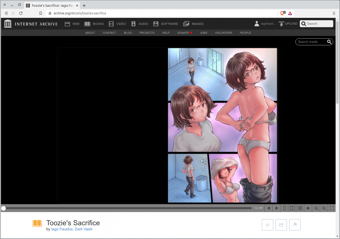Click the page progress slider handle

pos(3,208)
